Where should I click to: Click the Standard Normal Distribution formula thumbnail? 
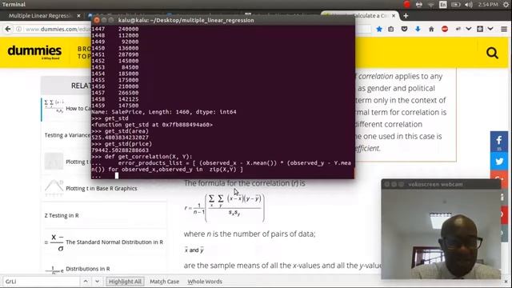[x=54, y=242]
